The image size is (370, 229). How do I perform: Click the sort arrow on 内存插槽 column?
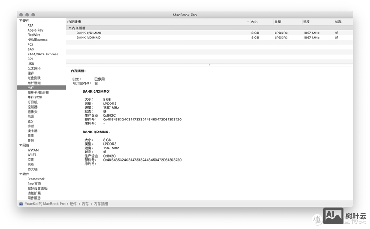tap(248, 22)
